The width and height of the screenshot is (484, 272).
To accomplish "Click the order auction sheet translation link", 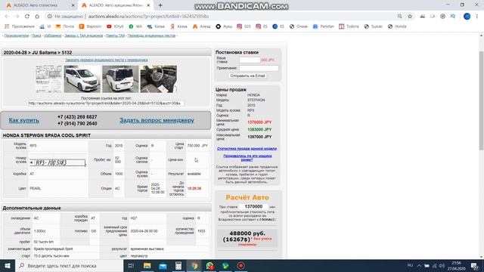I will tap(106, 60).
